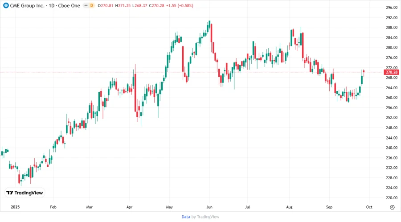
Task: Select the 260.00 price axis label
Action: coord(392,98)
